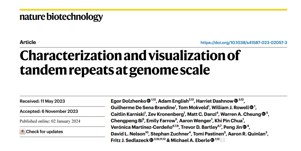Click the Check for updates text

45,131
